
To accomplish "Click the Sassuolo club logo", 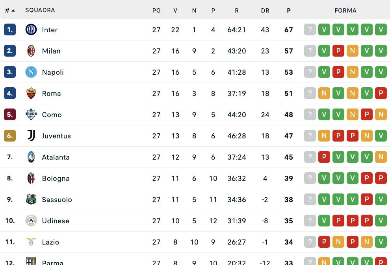I will click(x=31, y=199).
